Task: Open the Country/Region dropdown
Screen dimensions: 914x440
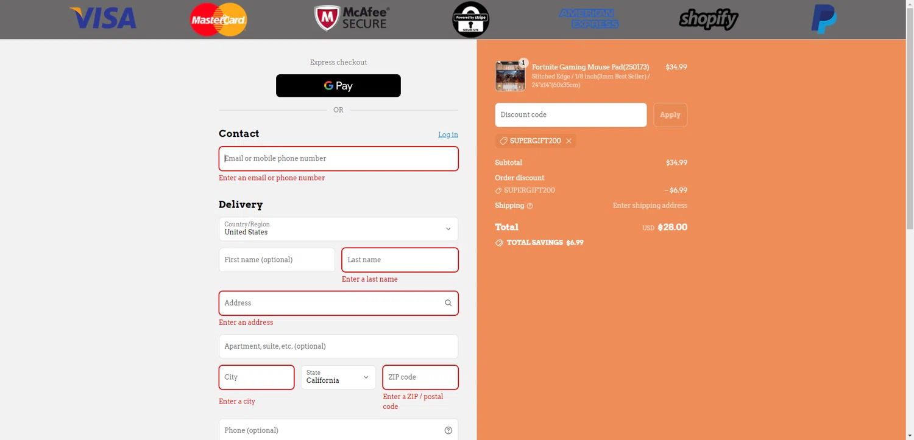Action: [x=338, y=229]
